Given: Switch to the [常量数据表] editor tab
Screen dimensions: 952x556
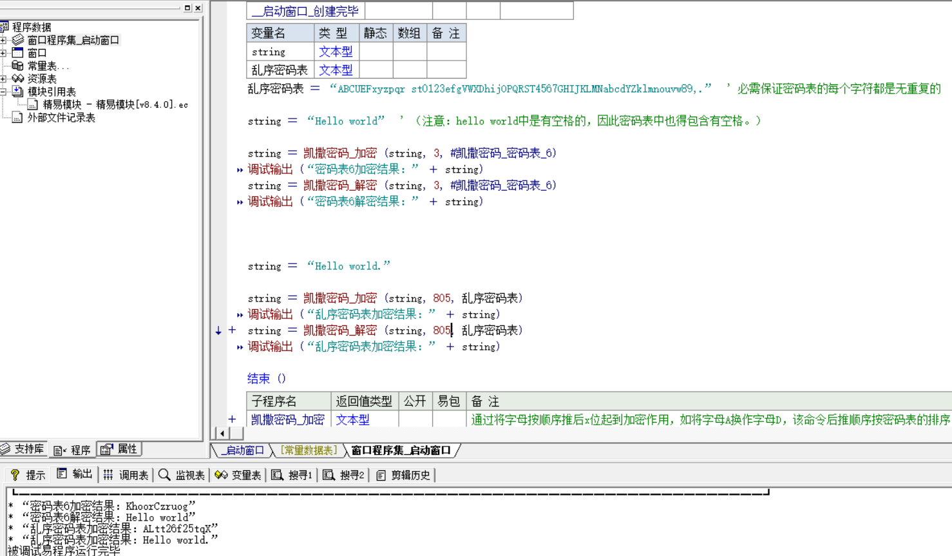Looking at the screenshot, I should click(x=308, y=450).
